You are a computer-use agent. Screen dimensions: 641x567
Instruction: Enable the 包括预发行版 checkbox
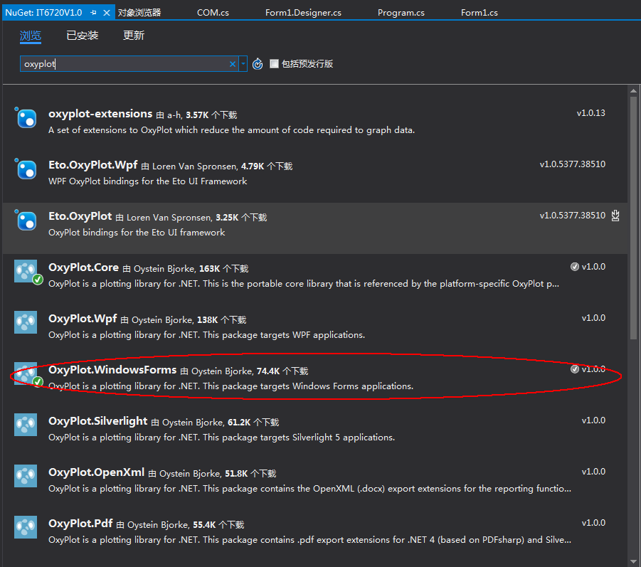click(x=275, y=63)
